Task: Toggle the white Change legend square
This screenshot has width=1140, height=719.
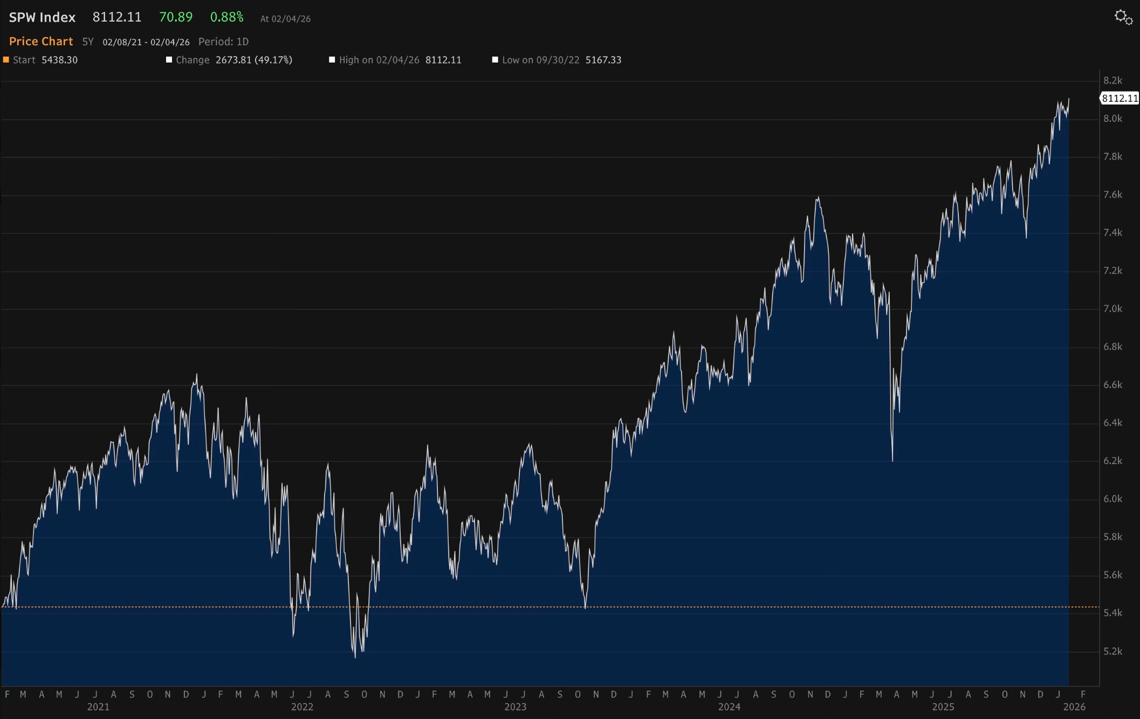Action: pyautogui.click(x=169, y=60)
